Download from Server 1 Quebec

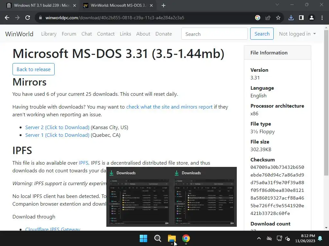pos(57,135)
